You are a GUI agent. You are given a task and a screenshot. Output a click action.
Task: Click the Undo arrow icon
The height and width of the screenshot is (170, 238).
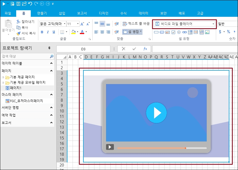click(x=30, y=4)
